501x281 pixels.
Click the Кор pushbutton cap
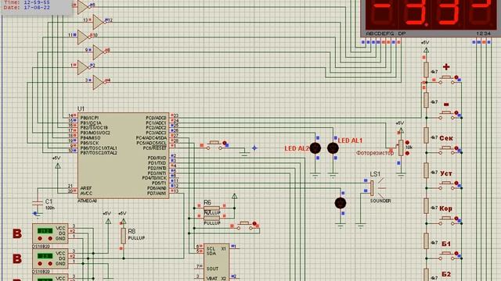446,219
